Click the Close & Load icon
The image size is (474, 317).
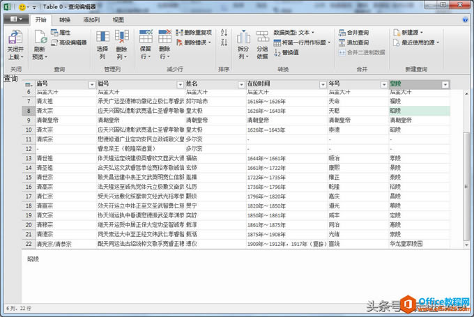(15, 38)
